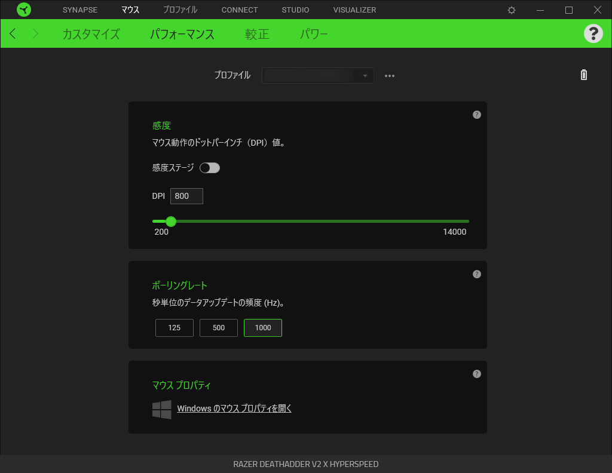Open the 較正 subtab

pyautogui.click(x=257, y=34)
